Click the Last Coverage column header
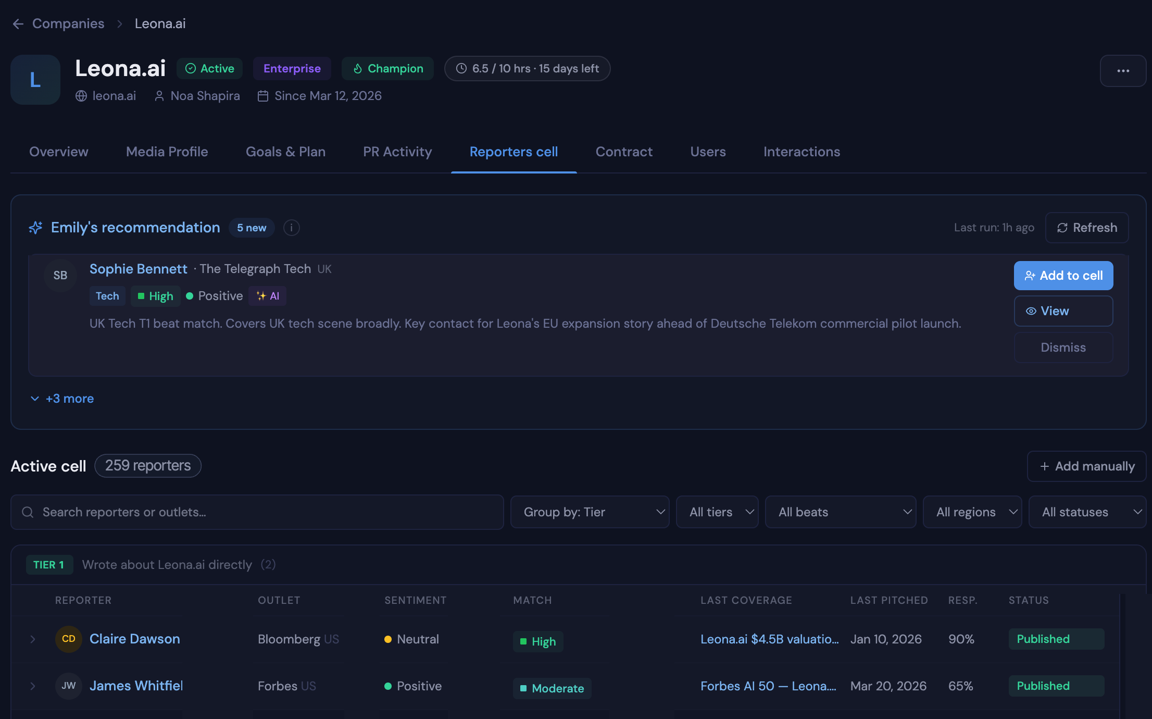This screenshot has height=719, width=1152. pos(746,600)
